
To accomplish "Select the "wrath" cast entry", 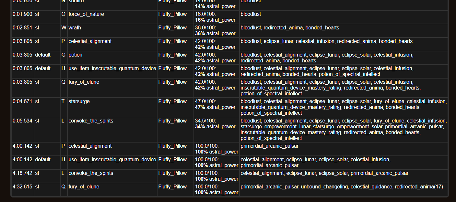I will (75, 27).
